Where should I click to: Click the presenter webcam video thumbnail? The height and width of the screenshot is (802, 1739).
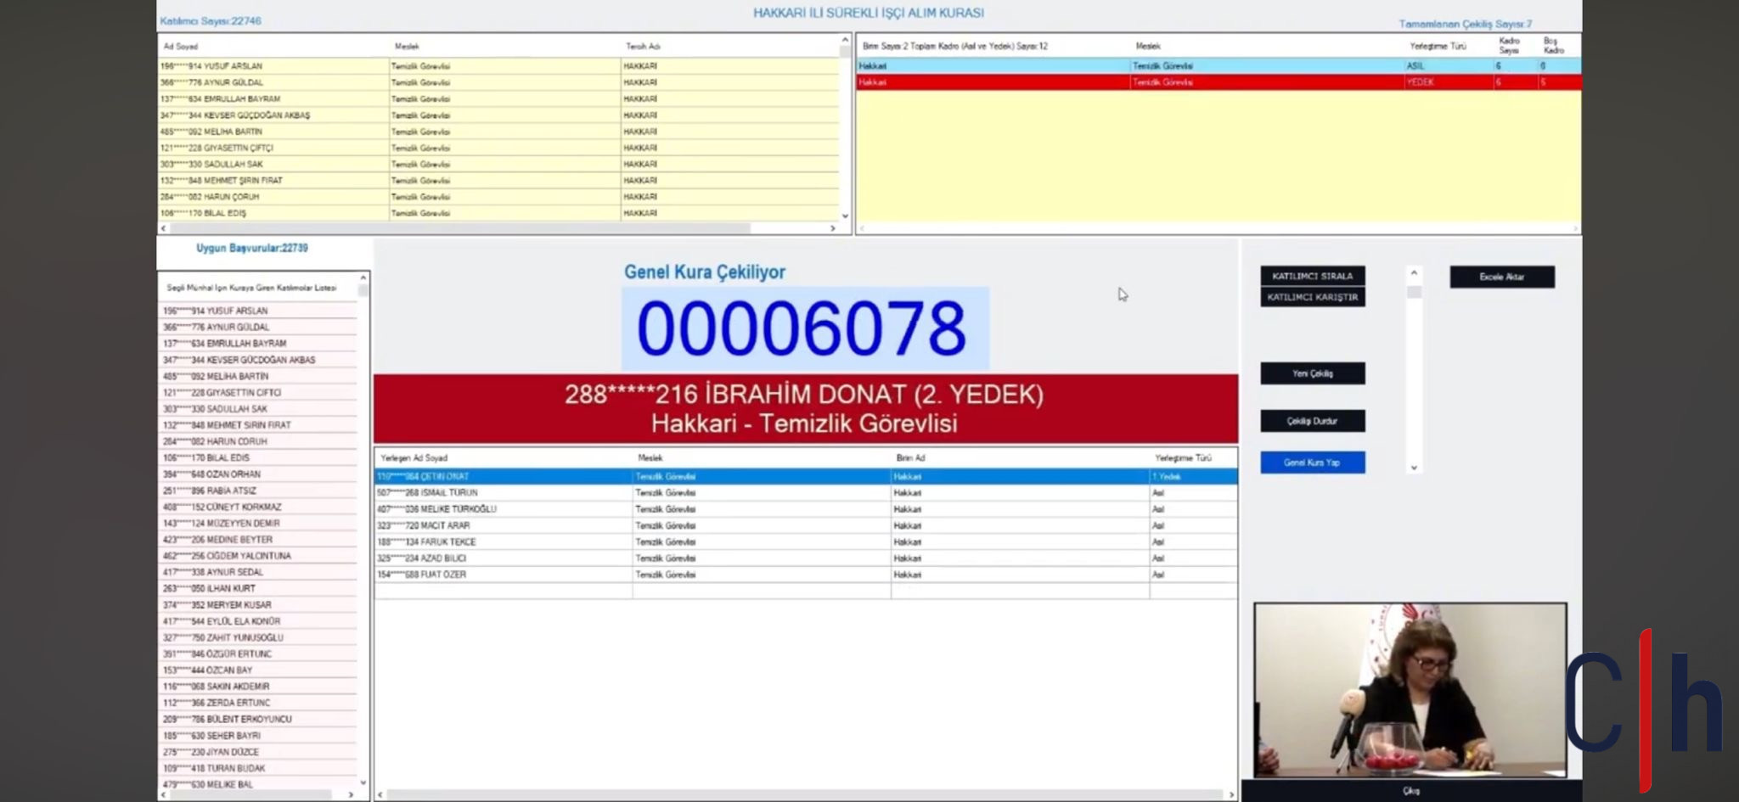point(1410,689)
